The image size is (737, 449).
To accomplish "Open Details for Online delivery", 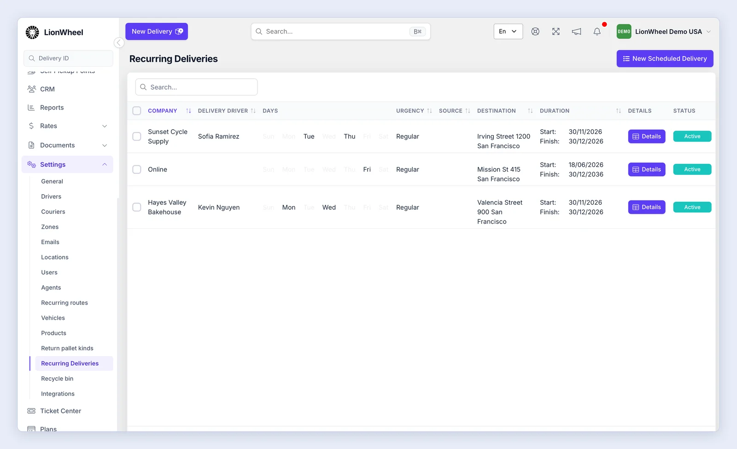I will point(647,170).
